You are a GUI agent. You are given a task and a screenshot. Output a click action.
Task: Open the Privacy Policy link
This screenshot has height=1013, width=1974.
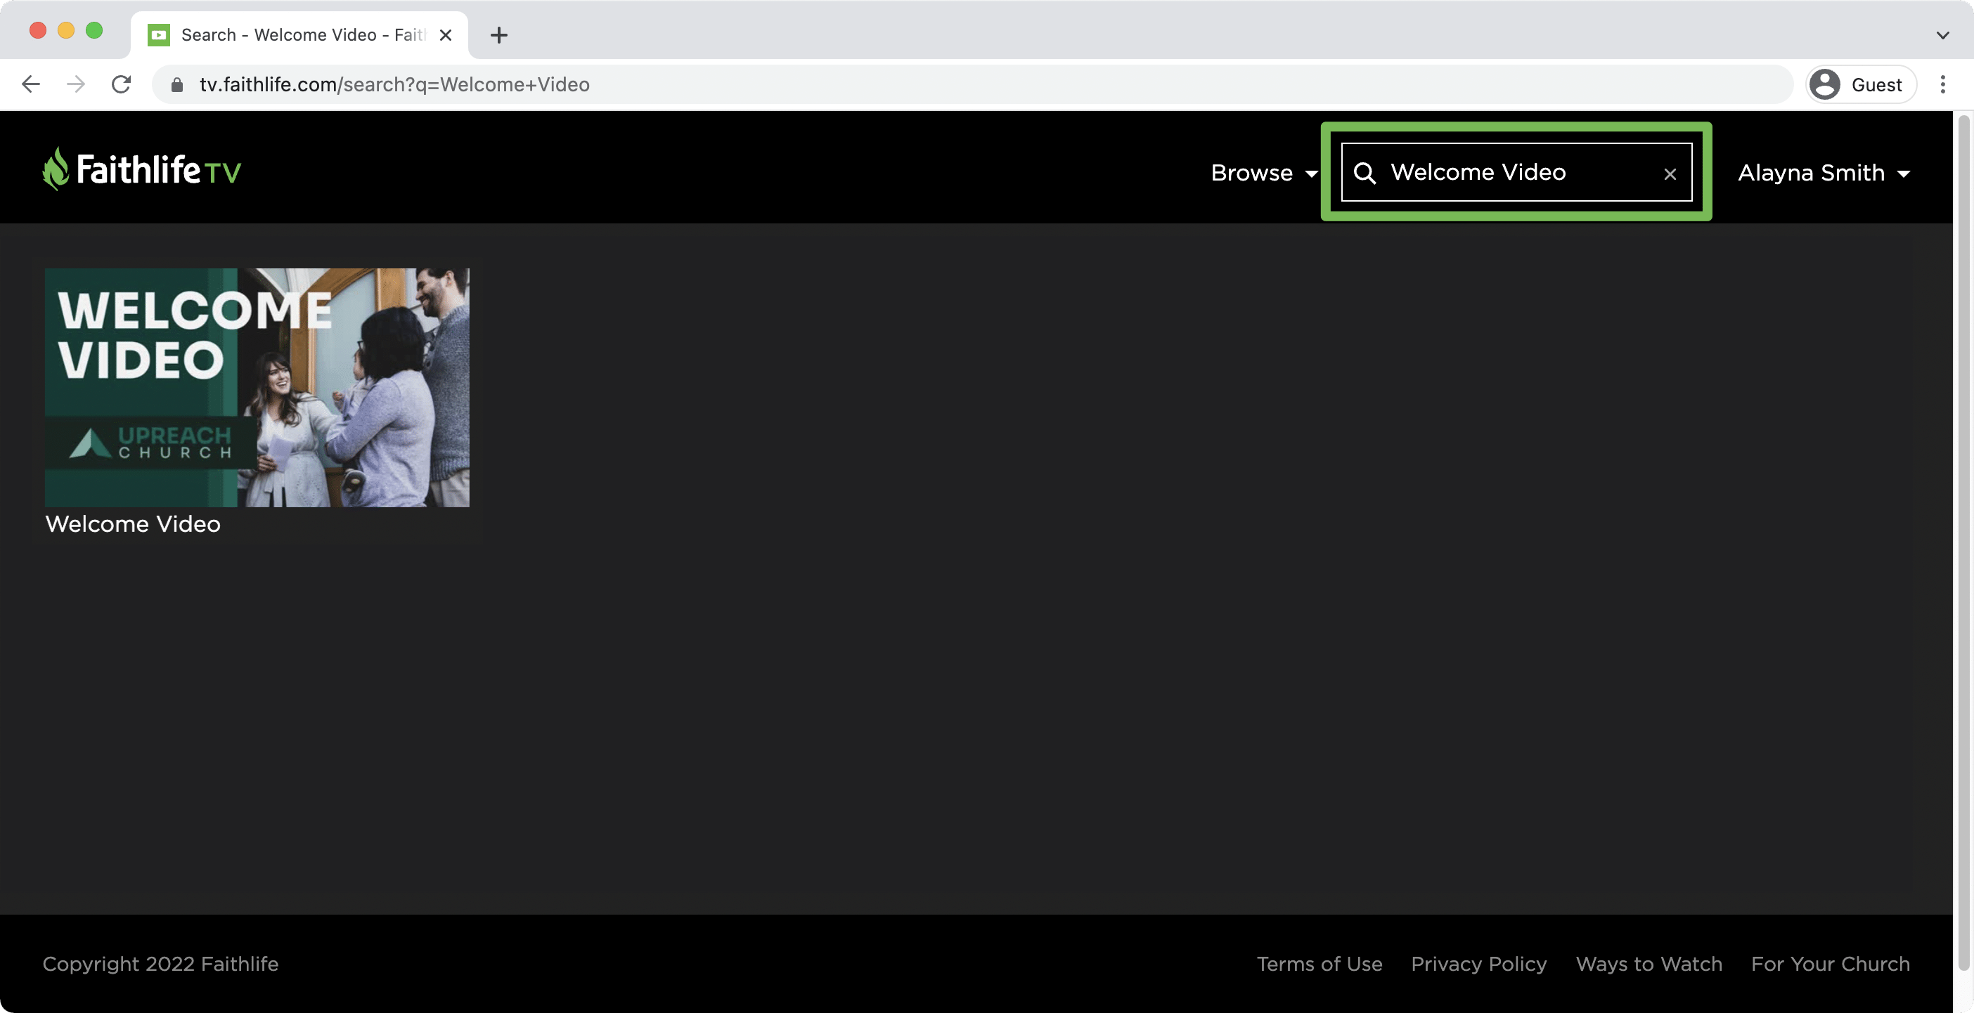1478,964
